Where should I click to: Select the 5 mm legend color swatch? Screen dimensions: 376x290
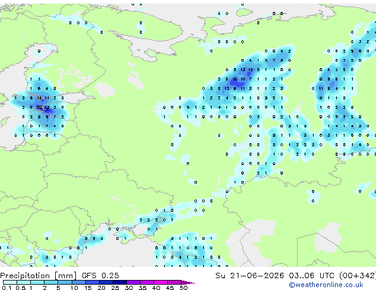tap(65, 282)
